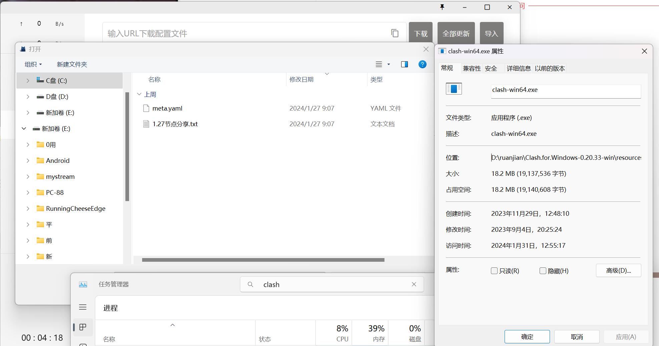659x346 pixels.
Task: Clear the clash search text with X
Action: (x=414, y=284)
